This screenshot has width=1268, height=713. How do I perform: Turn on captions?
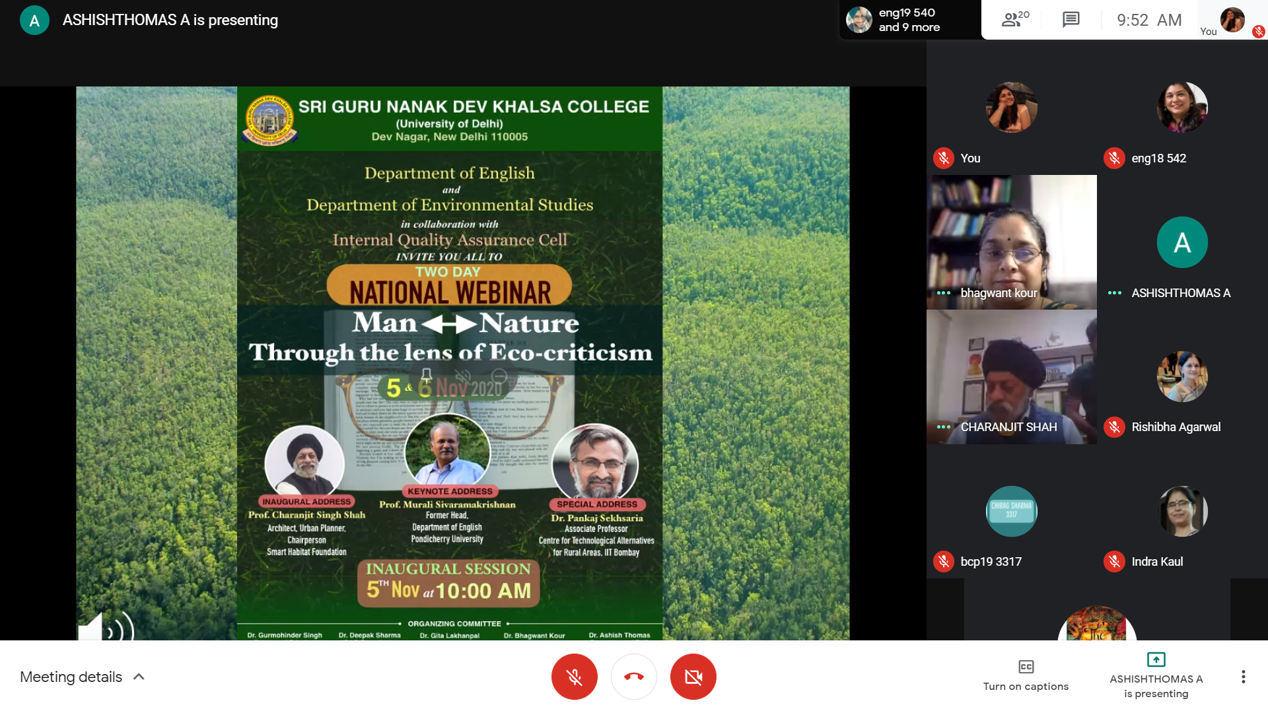click(1025, 675)
